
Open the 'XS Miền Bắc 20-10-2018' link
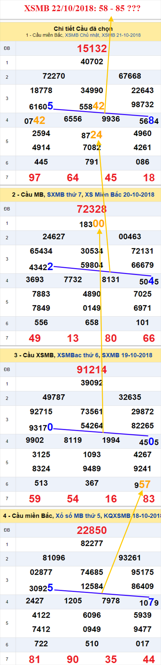pyautogui.click(x=119, y=194)
